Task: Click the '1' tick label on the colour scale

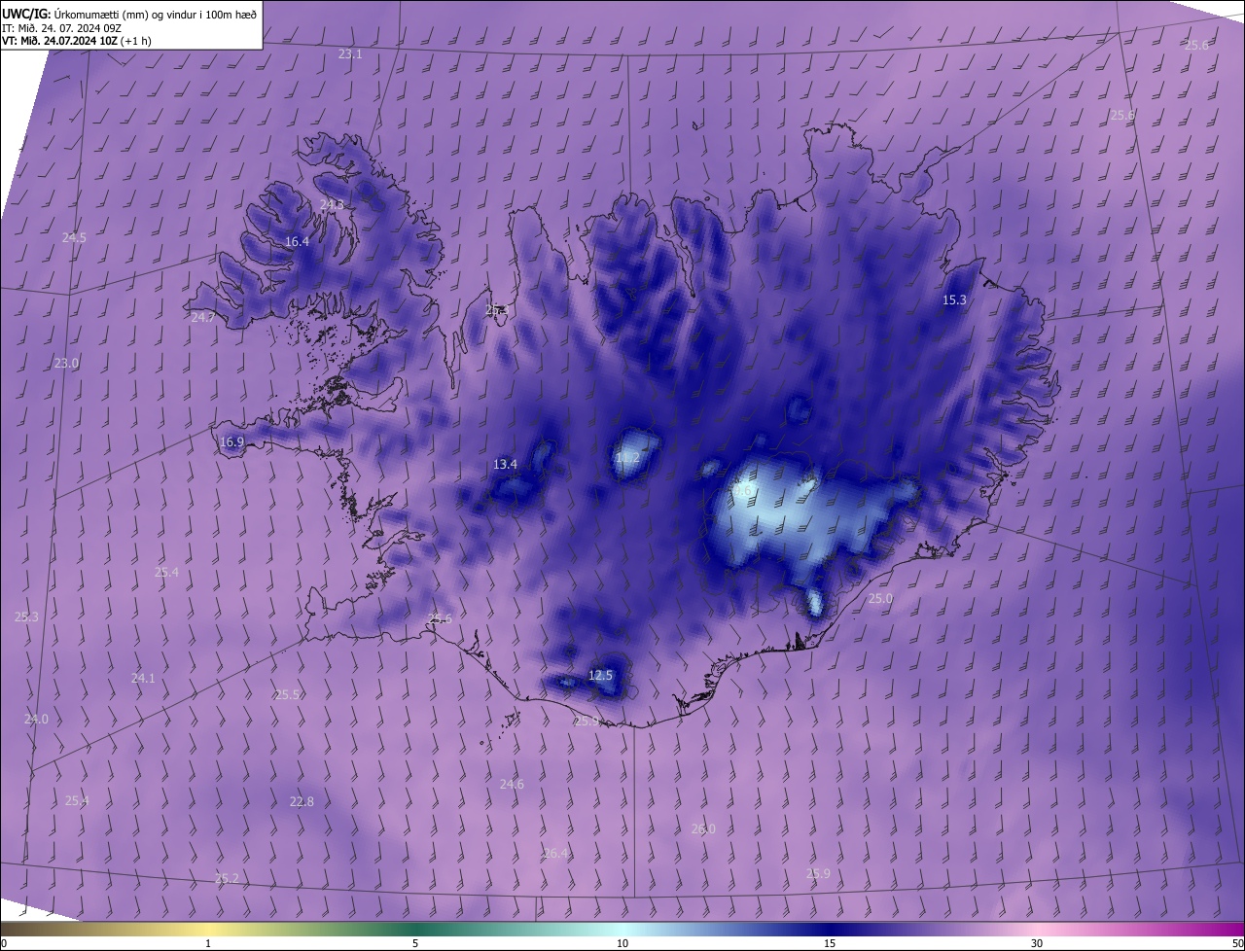Action: tap(208, 944)
